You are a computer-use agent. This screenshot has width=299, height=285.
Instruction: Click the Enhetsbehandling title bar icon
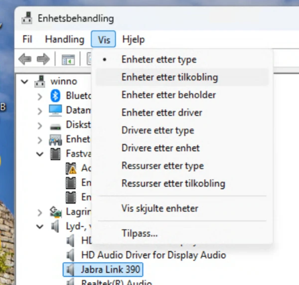[27, 18]
